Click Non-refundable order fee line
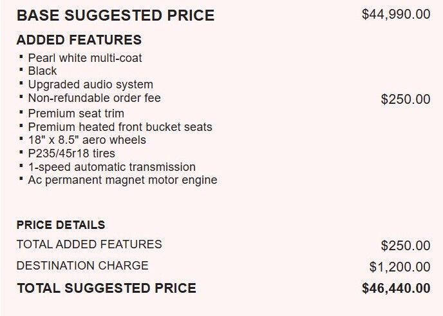The width and height of the screenshot is (443, 316). (95, 98)
